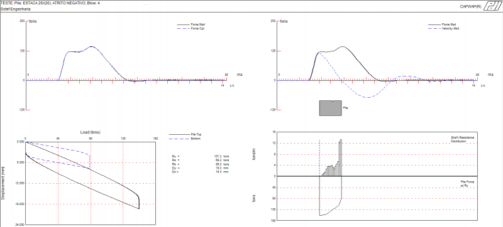Screen dimensions: 503x227
Task: Click the 'Bottom' legend entry
Action: [x=185, y=139]
